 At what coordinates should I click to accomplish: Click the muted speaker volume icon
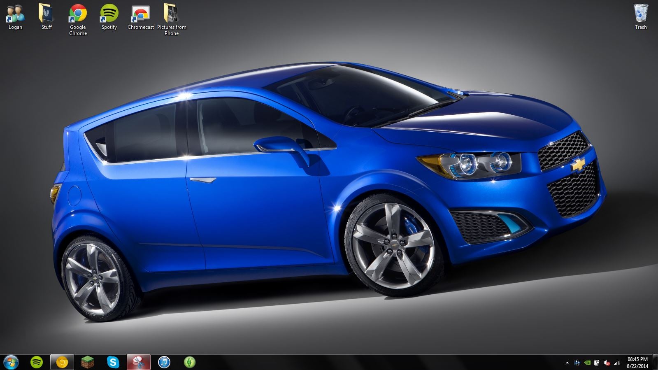(607, 363)
